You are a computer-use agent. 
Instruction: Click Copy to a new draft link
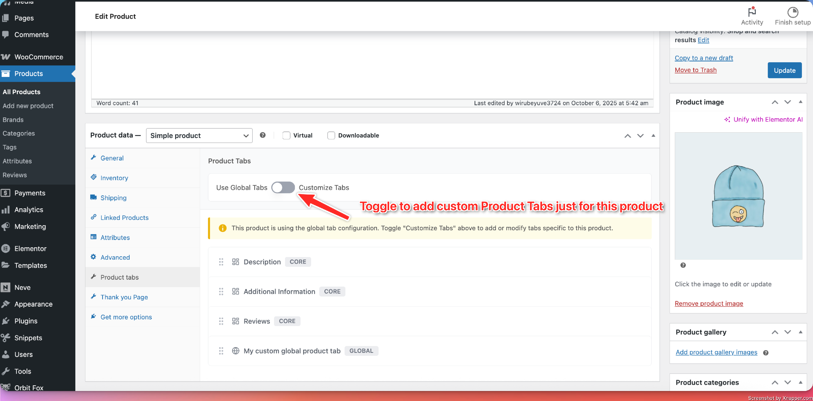click(704, 58)
